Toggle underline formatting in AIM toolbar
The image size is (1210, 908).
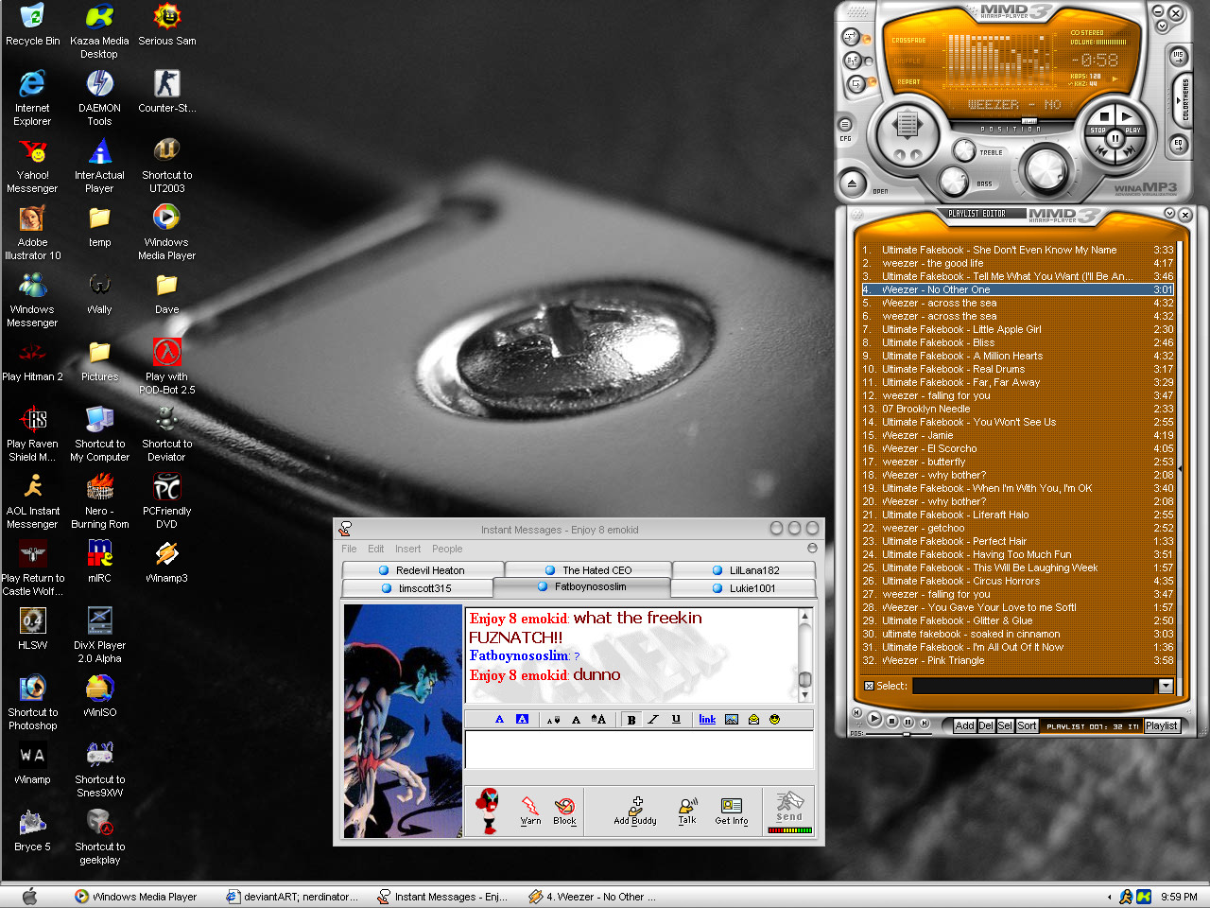pos(676,720)
